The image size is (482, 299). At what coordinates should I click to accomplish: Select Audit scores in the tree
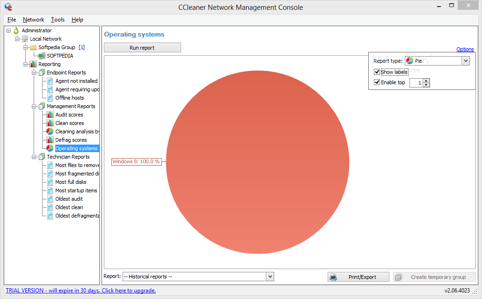click(69, 115)
